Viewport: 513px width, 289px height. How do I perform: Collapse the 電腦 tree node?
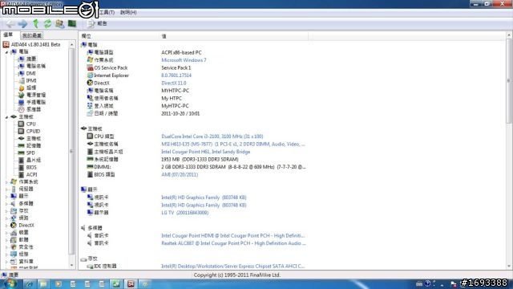(x=6, y=51)
